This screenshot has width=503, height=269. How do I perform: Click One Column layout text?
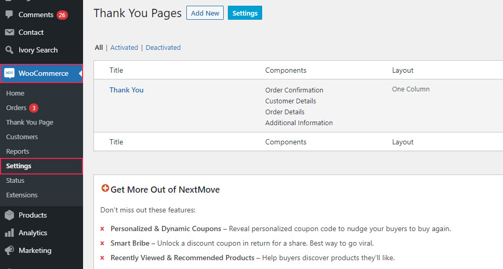pyautogui.click(x=411, y=89)
